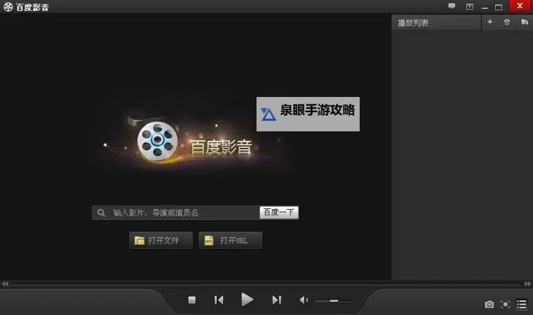Toggle the playlist panel icon
The image size is (533, 315).
pyautogui.click(x=522, y=304)
